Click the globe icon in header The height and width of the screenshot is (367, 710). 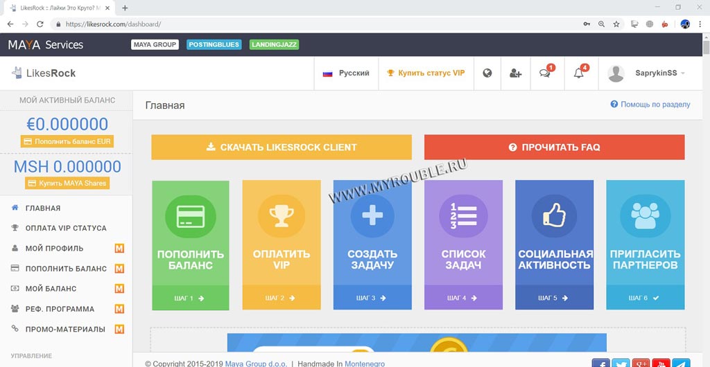click(x=487, y=73)
